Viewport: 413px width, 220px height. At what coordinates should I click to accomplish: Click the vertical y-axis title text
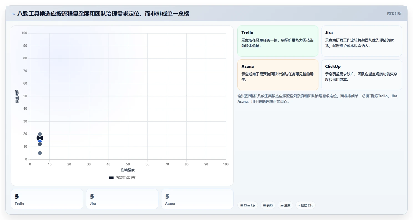17,96
